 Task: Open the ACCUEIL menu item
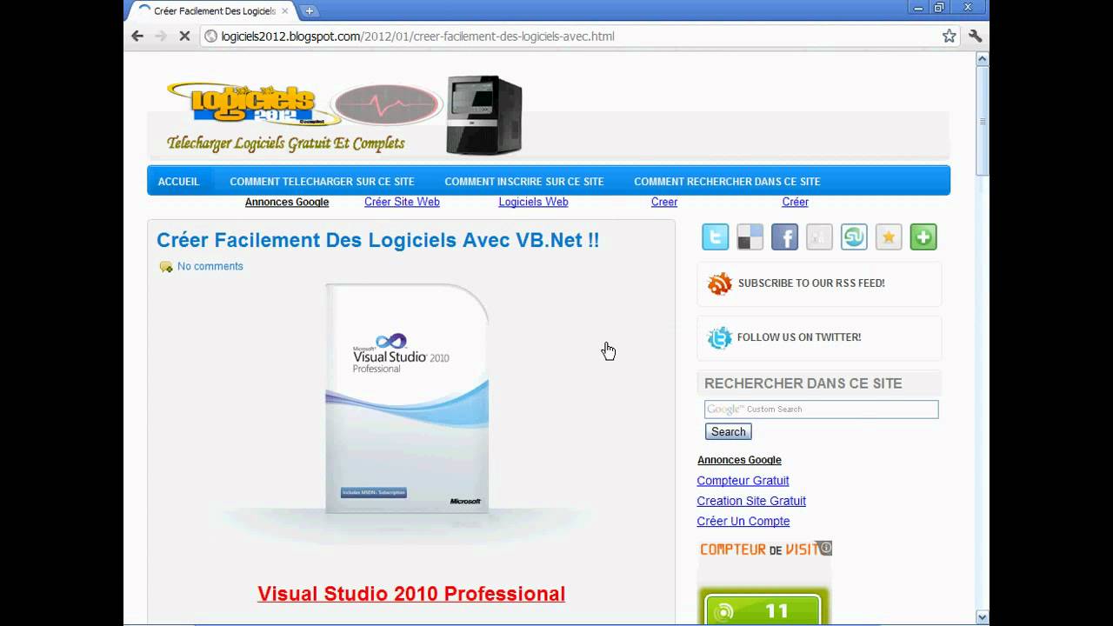(178, 182)
